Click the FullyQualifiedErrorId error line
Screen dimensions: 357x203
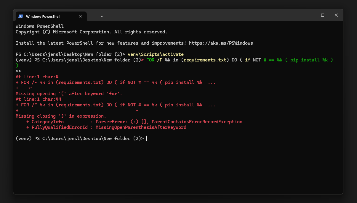tap(106, 127)
